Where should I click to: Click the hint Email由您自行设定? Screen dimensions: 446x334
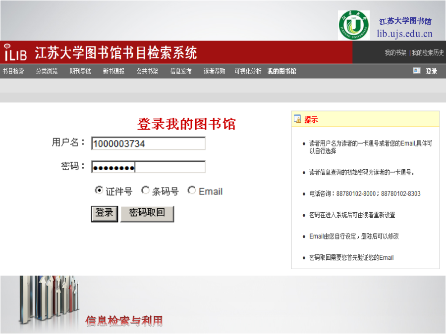[x=354, y=237]
